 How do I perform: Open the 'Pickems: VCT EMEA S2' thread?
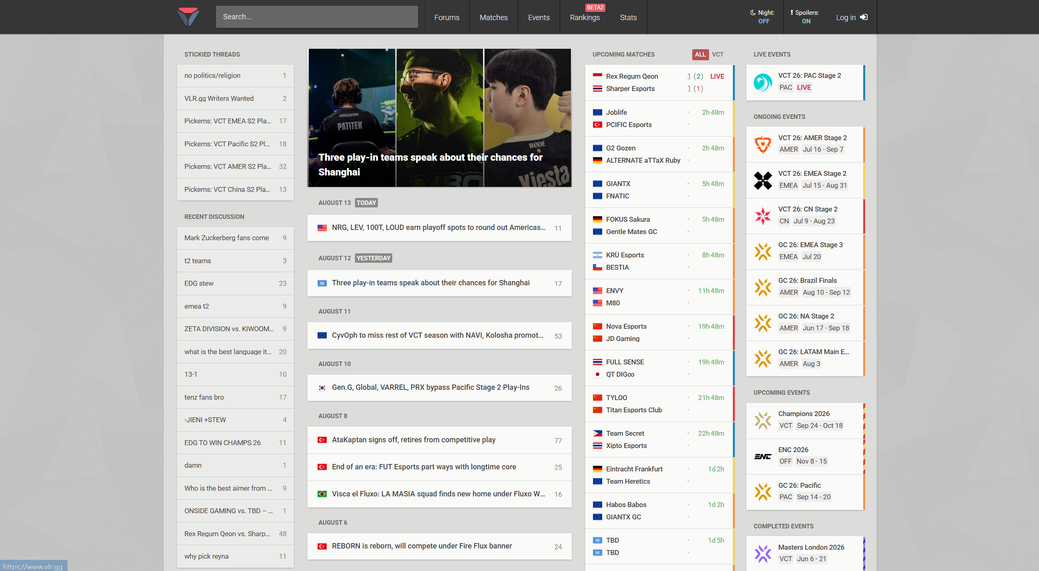click(235, 121)
